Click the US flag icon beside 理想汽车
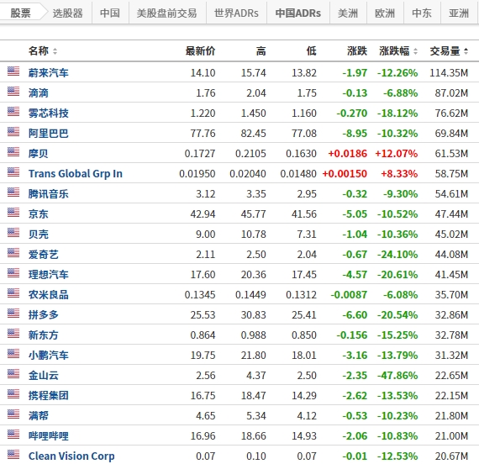Viewport: 479px width, 464px height. pos(13,273)
